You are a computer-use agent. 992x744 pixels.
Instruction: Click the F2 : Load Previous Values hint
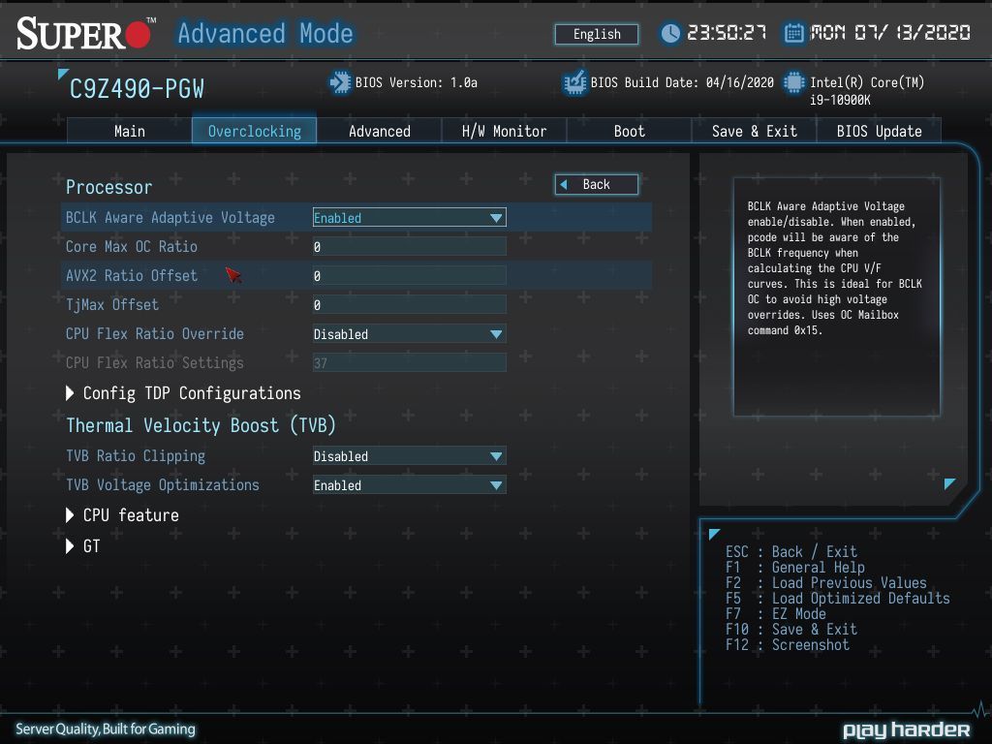tap(825, 582)
